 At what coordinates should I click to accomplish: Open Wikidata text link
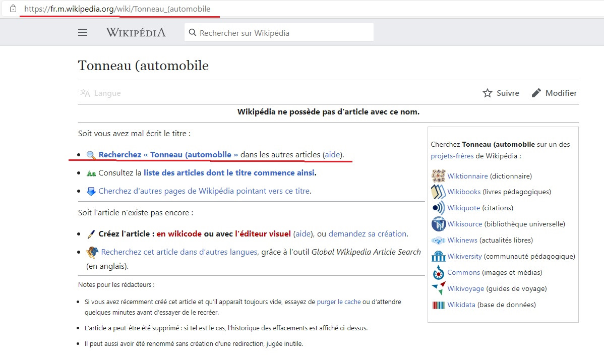coord(461,305)
